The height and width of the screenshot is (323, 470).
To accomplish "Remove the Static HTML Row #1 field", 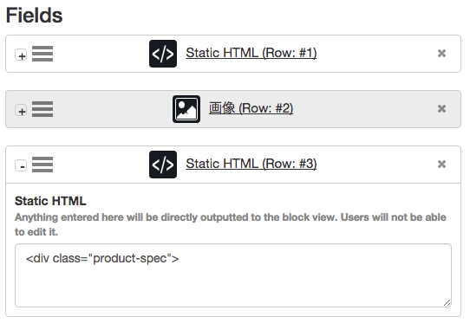I will [x=441, y=54].
